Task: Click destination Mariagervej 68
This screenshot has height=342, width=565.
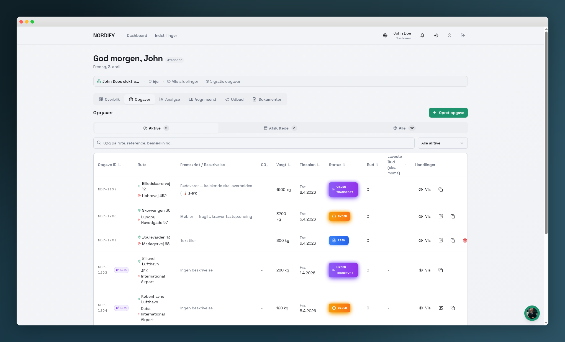Action: pos(156,244)
